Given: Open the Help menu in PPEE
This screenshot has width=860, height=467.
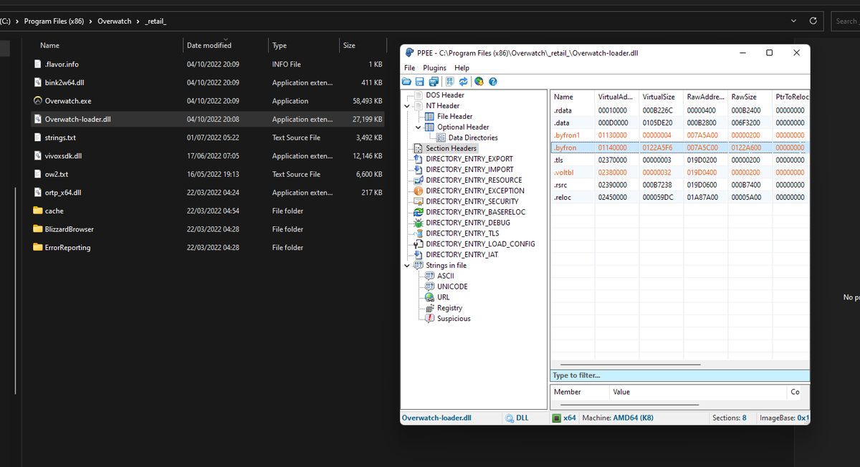Looking at the screenshot, I should (x=462, y=68).
